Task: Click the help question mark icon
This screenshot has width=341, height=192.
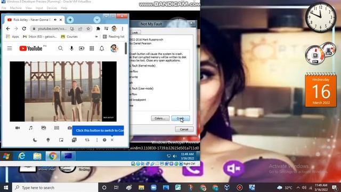Action: (x=104, y=140)
